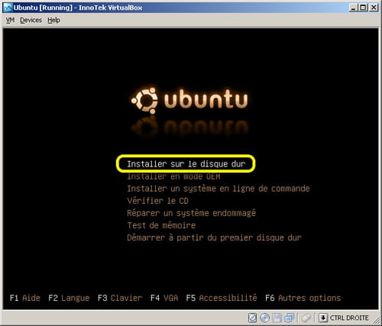Click the hard disk activity status icon

coord(252,318)
